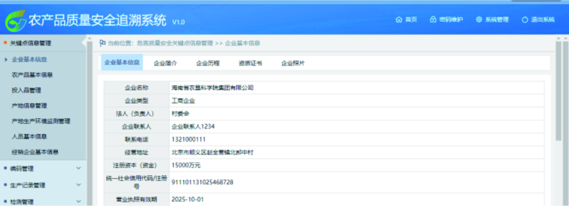569x206 pixels.
Task: Switch to the 资质证书 tab
Action: tap(250, 63)
